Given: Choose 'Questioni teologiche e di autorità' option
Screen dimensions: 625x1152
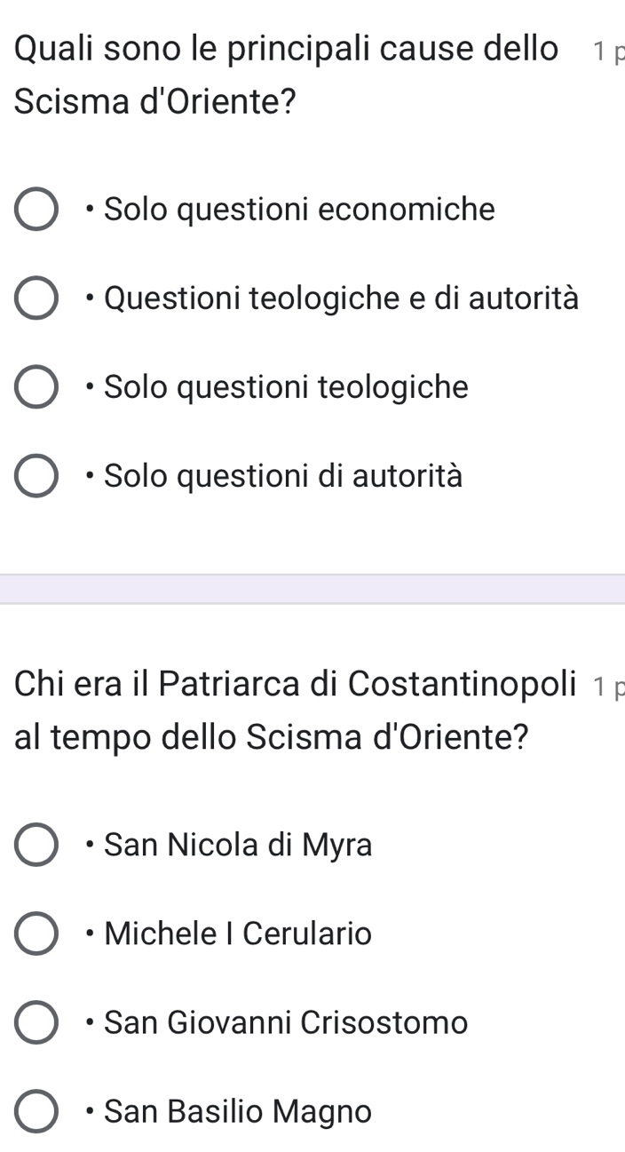Looking at the screenshot, I should [36, 299].
